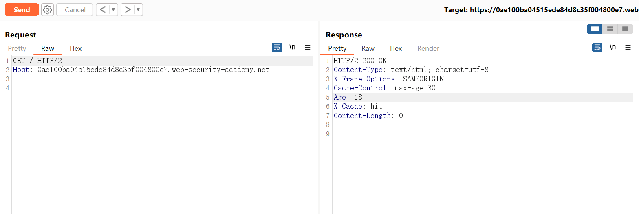Screen dimensions: 639x214
Task: Switch to the Request Hex tab
Action: tap(76, 48)
